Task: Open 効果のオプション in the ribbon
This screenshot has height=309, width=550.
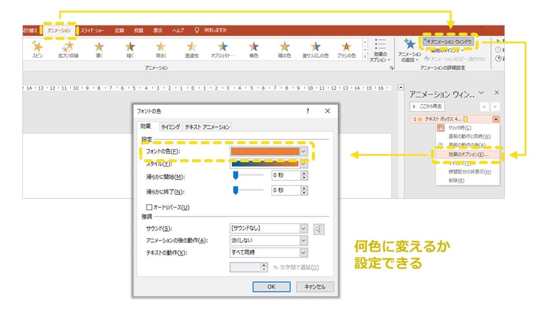Action: [380, 50]
